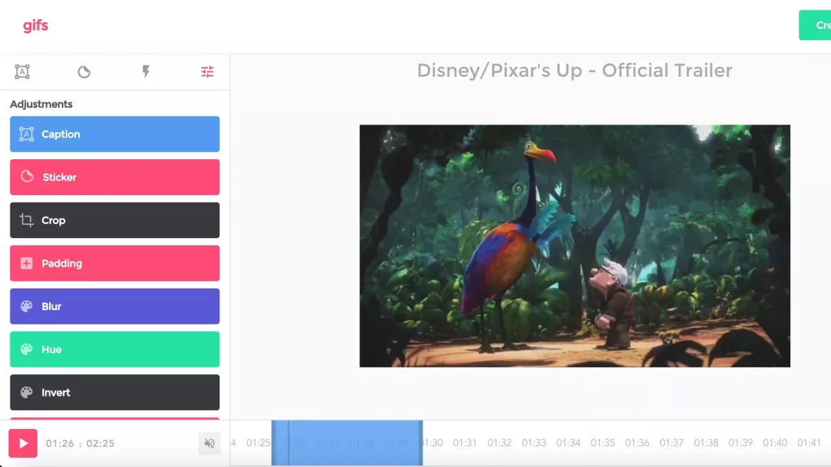Screen dimensions: 831x467
Task: Click the palette icon inside the Blur button
Action: tap(26, 306)
